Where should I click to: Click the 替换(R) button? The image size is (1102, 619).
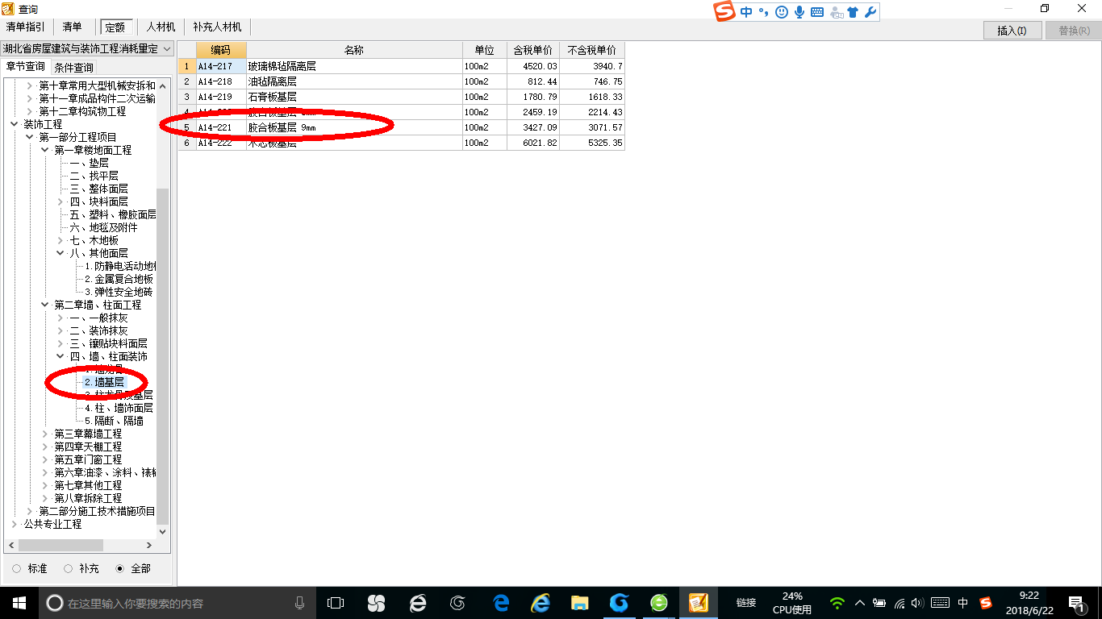pyautogui.click(x=1074, y=31)
